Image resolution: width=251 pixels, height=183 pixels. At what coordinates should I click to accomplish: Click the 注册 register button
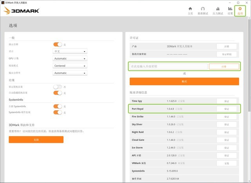point(224,66)
